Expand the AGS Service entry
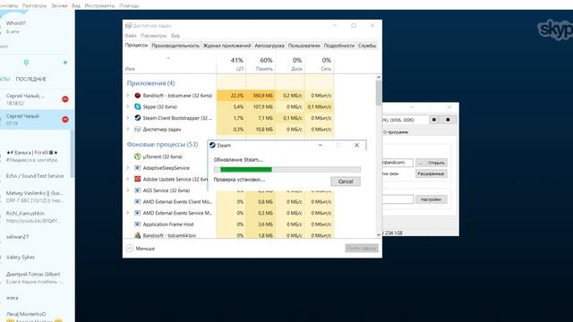 point(127,191)
